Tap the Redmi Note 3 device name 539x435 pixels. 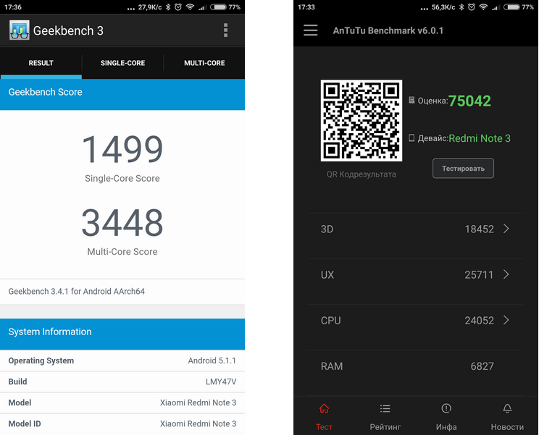pos(480,138)
